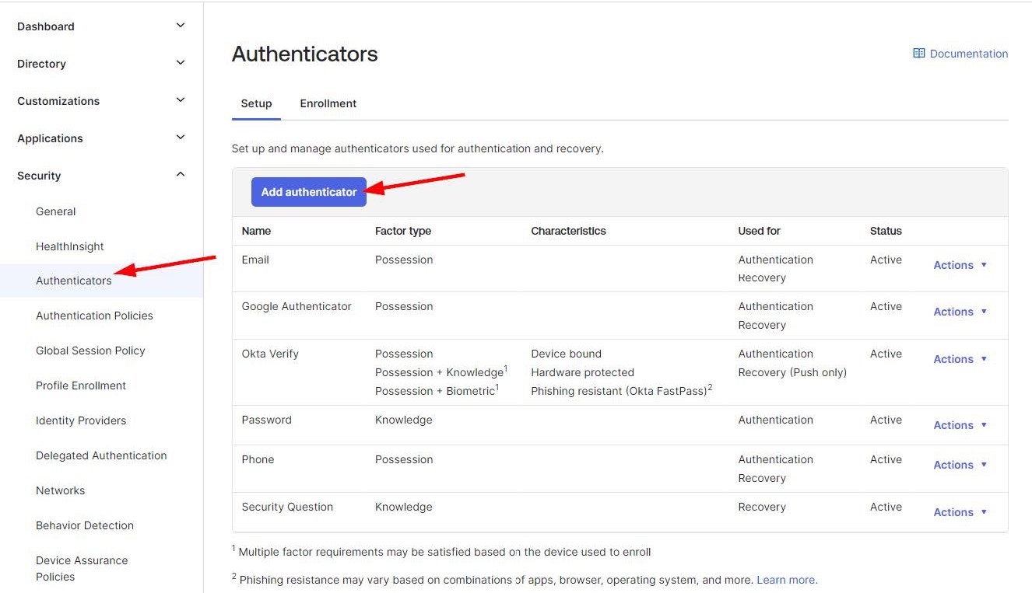Select the Setup tab
This screenshot has height=593, width=1032.
tap(256, 103)
